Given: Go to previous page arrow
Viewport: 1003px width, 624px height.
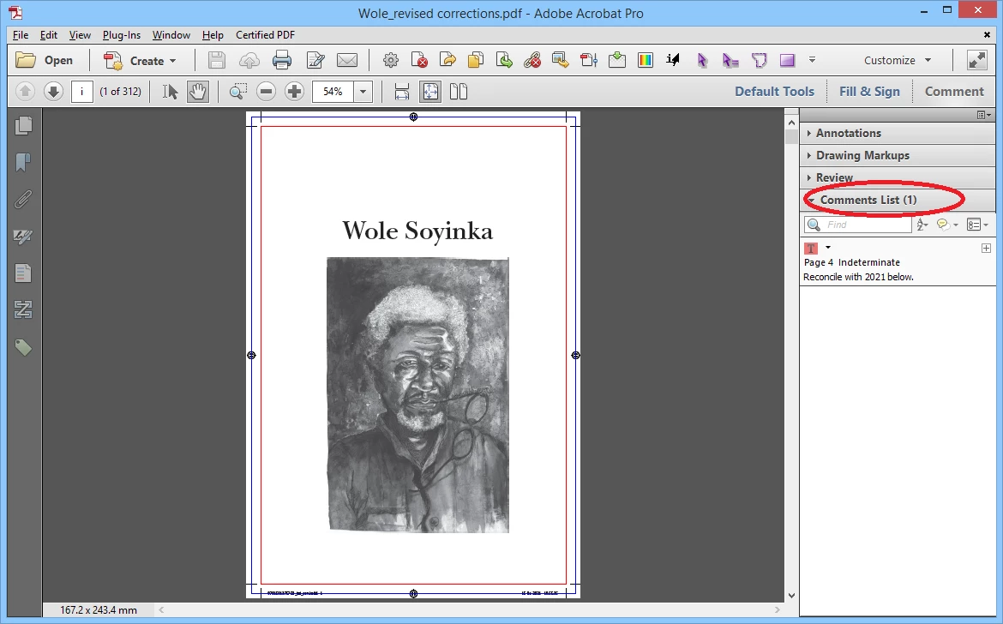Looking at the screenshot, I should (x=25, y=92).
